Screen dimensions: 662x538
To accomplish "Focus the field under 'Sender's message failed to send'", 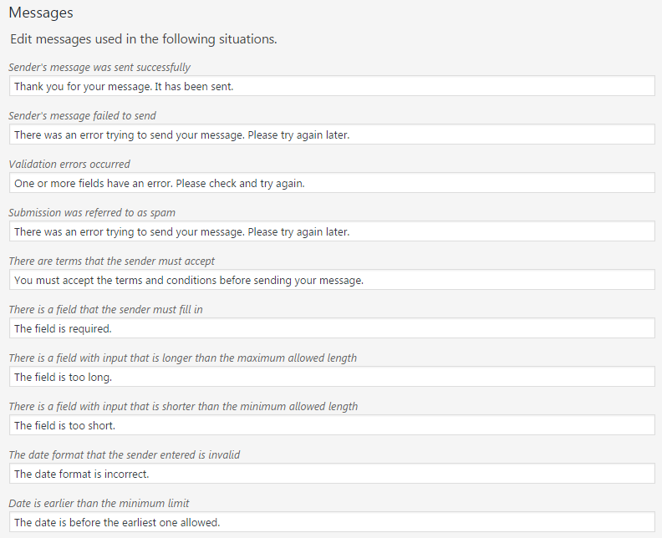I will (x=331, y=134).
